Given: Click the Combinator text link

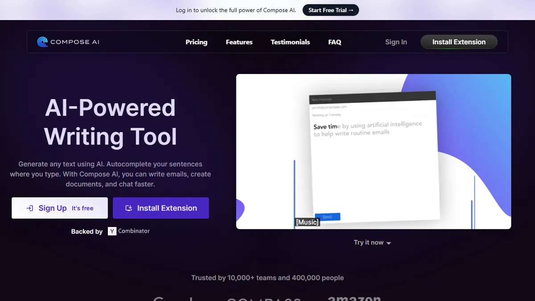Looking at the screenshot, I should pyautogui.click(x=134, y=231).
